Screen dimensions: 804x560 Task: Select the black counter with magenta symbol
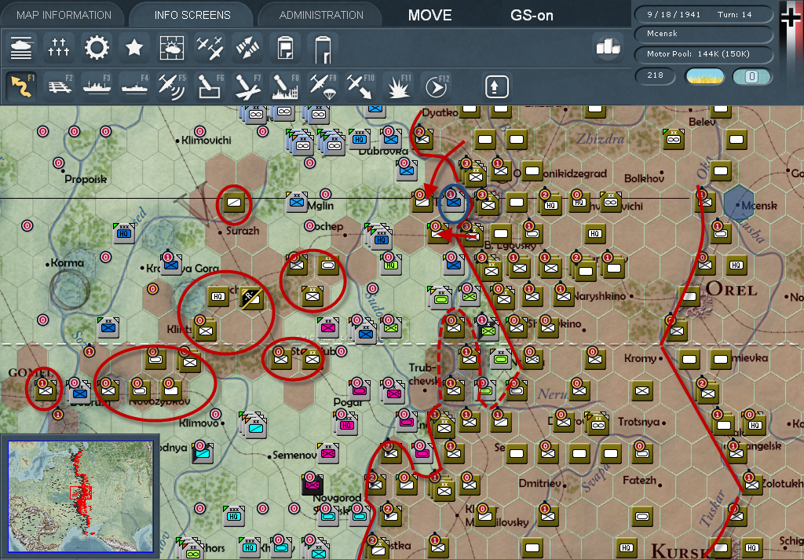click(312, 485)
